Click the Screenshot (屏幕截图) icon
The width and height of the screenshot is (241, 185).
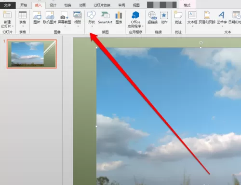[x=64, y=15]
